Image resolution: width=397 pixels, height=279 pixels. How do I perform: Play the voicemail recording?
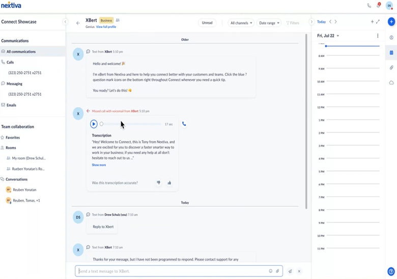point(94,124)
